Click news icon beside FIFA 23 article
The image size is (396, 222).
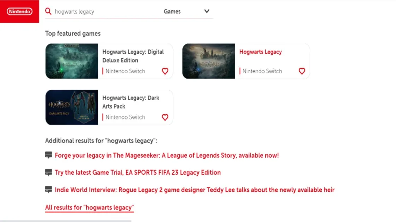48,172
